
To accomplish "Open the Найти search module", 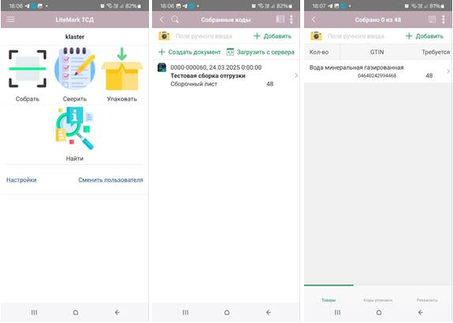I will (x=74, y=133).
